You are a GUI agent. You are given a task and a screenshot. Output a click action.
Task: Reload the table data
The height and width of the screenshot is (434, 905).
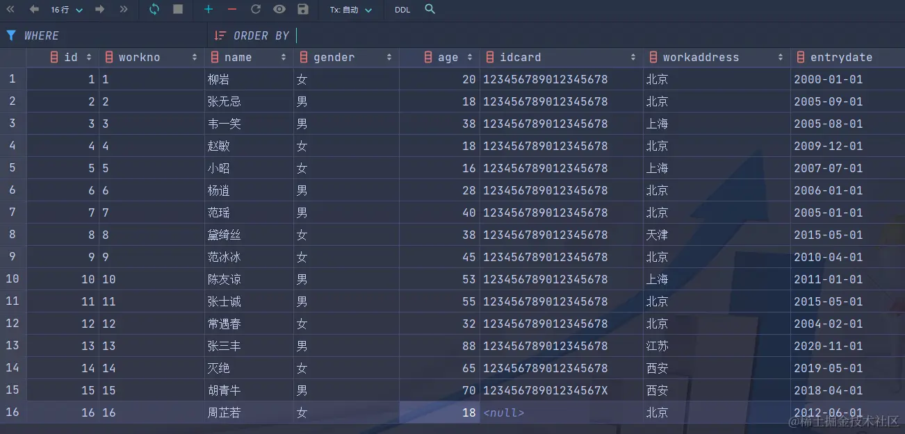pyautogui.click(x=154, y=10)
